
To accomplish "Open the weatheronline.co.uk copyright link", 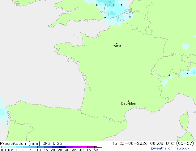I will tap(170, 148).
